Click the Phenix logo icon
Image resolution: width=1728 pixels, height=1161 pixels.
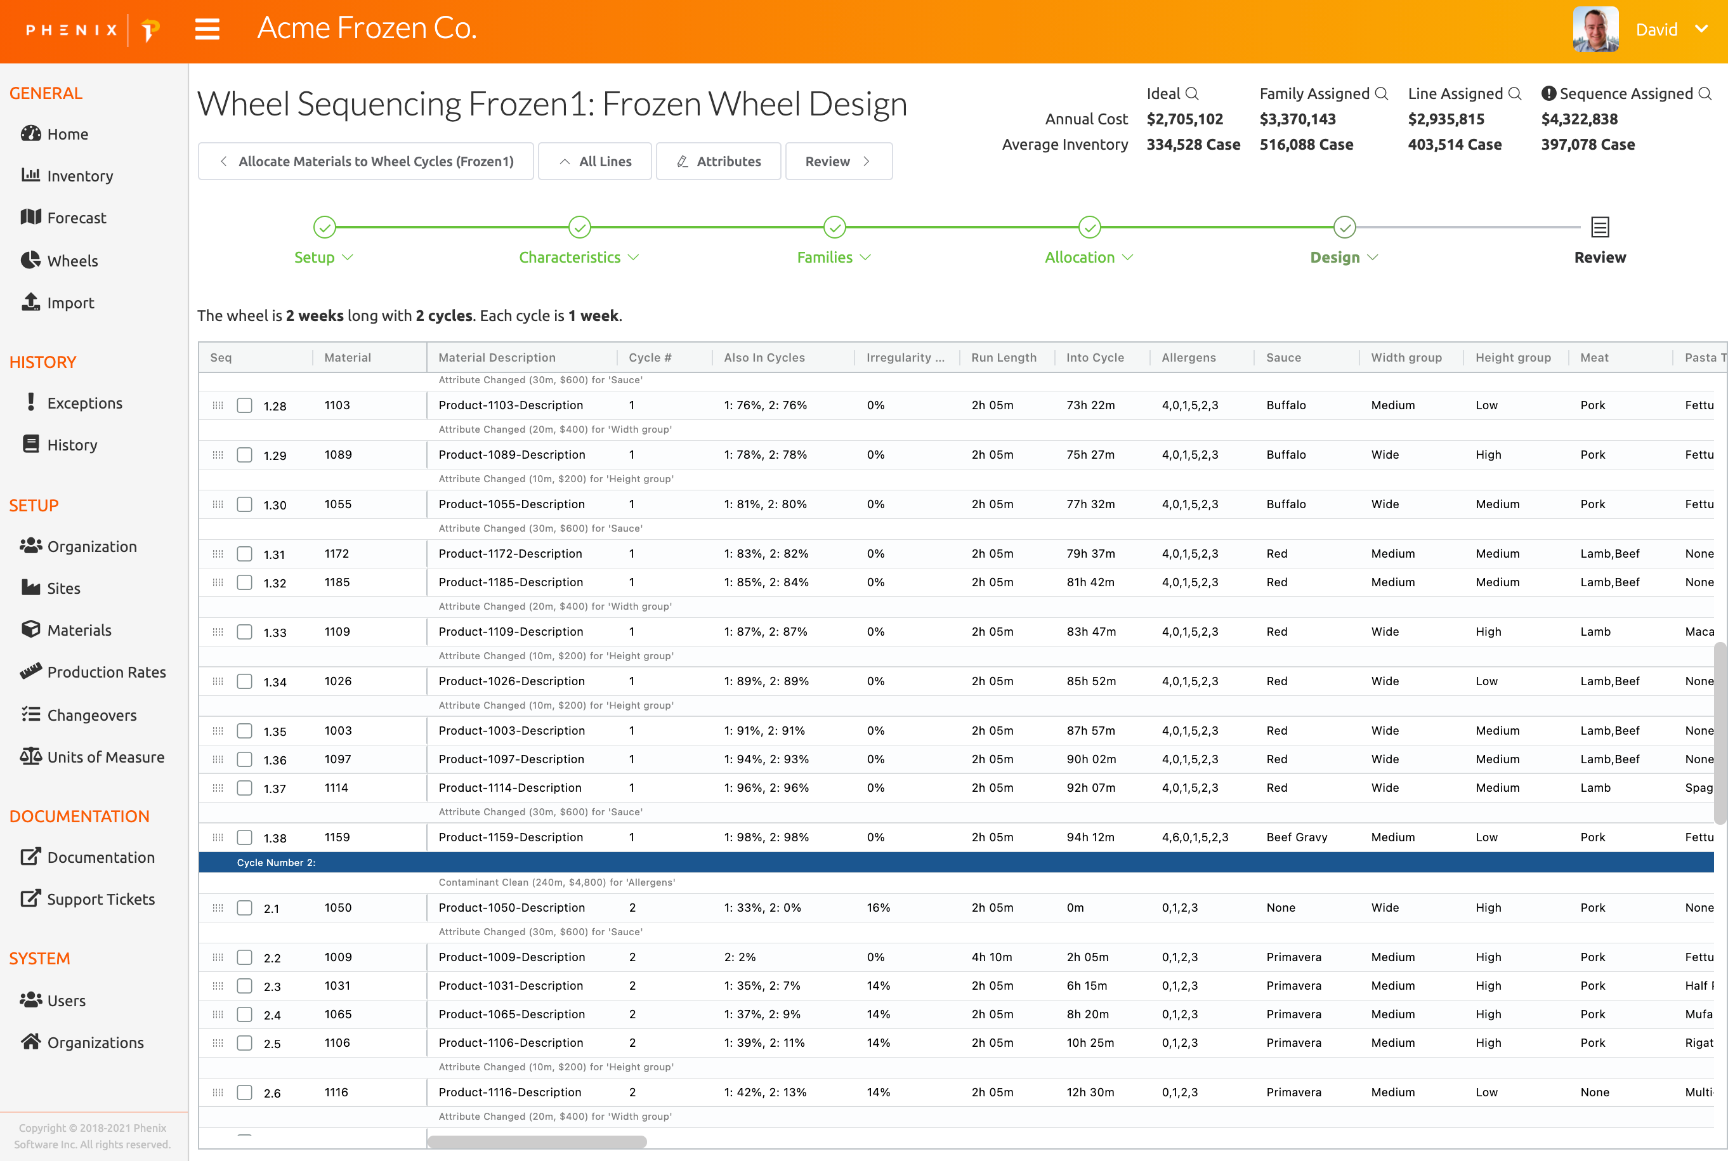[150, 30]
